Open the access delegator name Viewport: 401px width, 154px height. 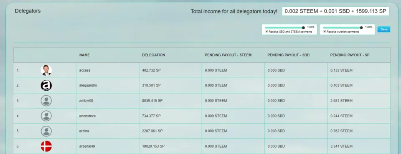pos(85,70)
